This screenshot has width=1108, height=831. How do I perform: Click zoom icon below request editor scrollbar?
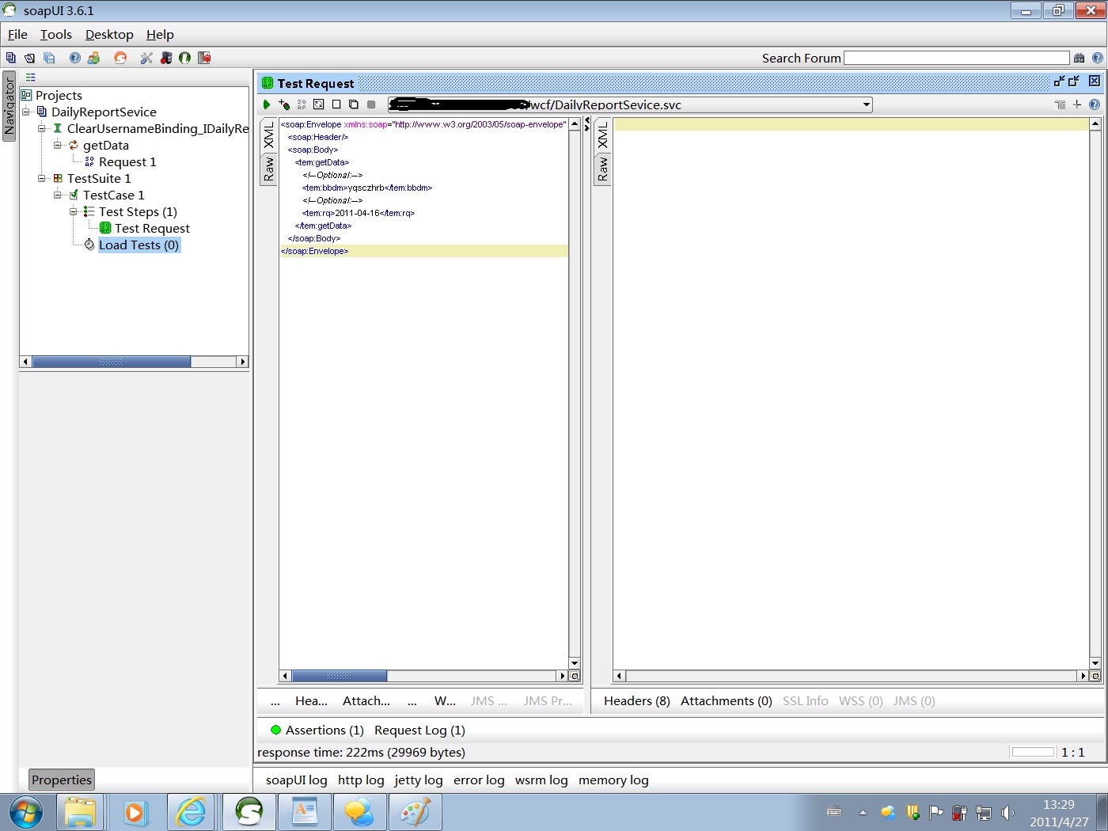[575, 676]
